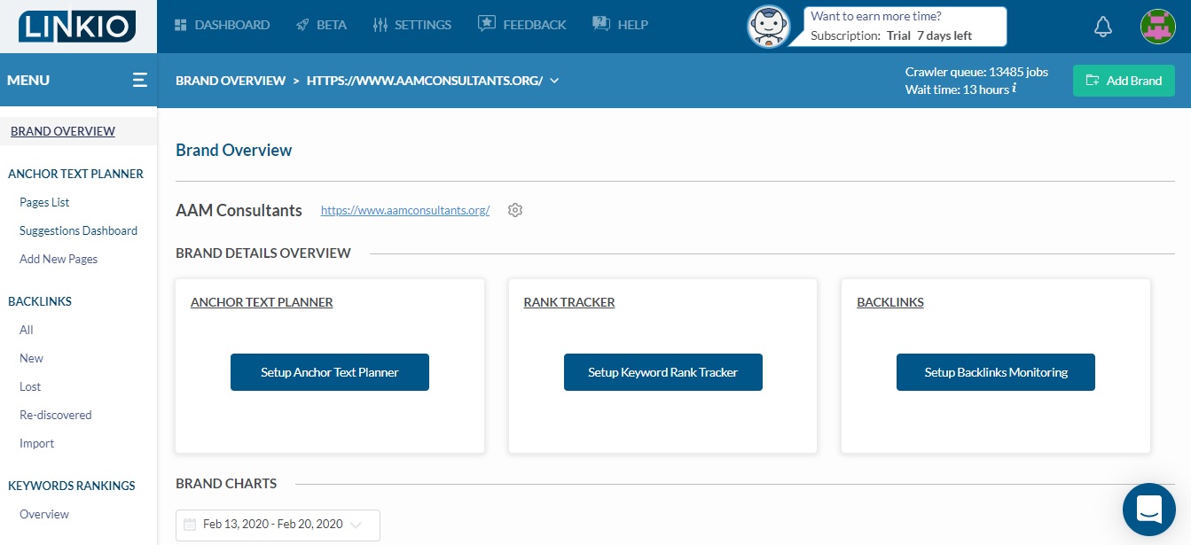Collapse the sidebar using the hamburger icon

click(x=139, y=80)
